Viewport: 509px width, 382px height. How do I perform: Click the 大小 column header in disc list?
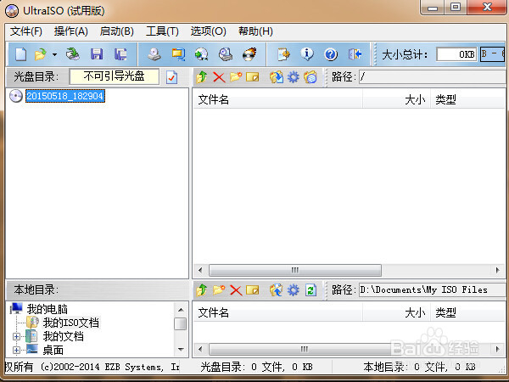396,99
